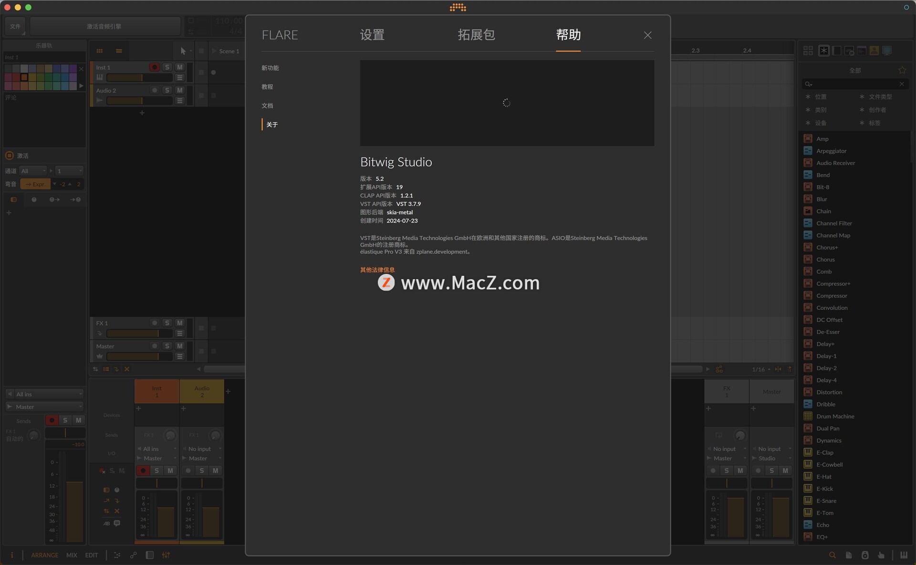The width and height of the screenshot is (916, 565).
Task: Open inspector Master output dropdown
Action: (44, 407)
